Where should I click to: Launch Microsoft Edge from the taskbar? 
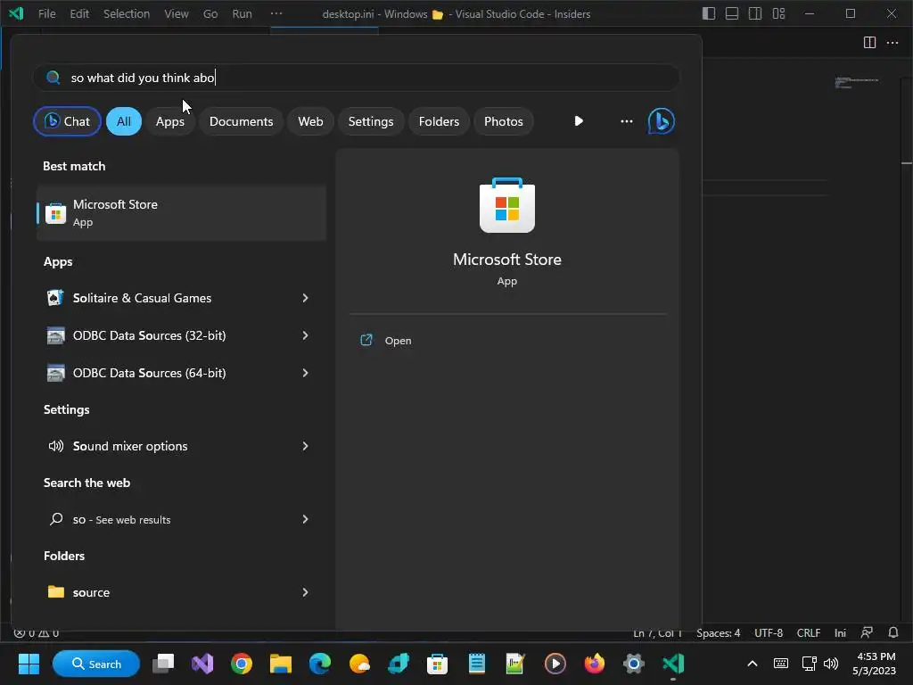(x=320, y=664)
